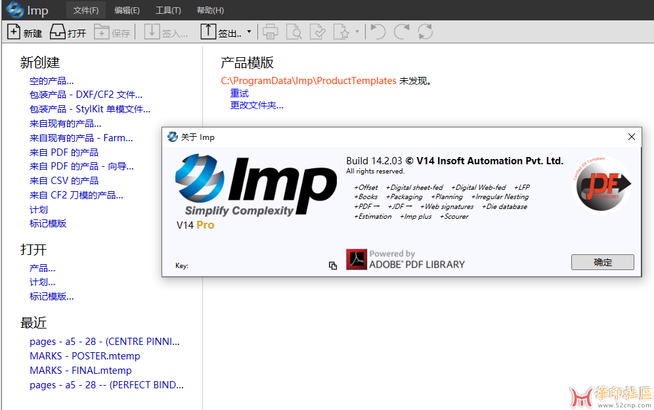
Task: Click the Adobe PDF Library logo icon
Action: pyautogui.click(x=356, y=260)
